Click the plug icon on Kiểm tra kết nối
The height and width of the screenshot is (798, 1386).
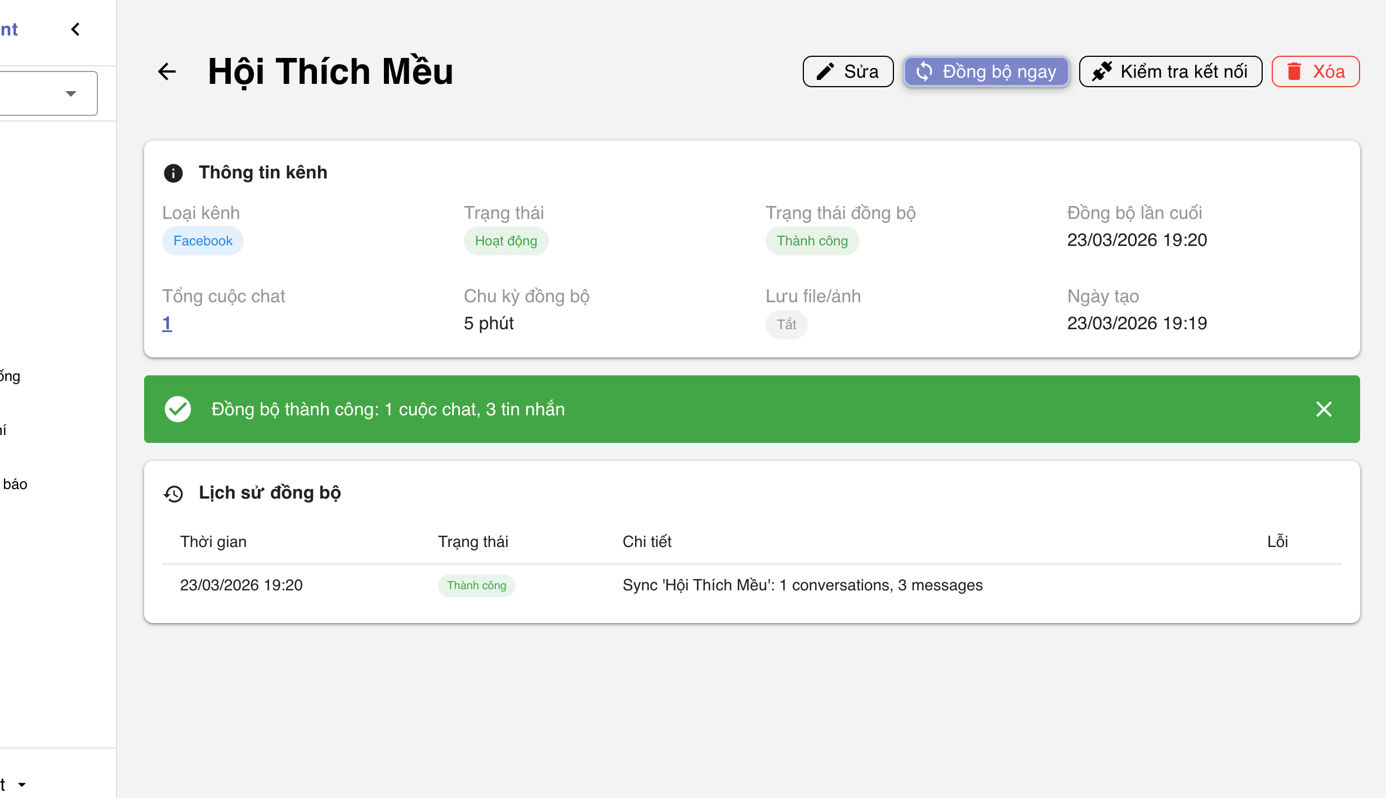[1102, 71]
